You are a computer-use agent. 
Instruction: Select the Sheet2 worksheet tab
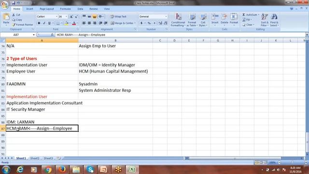[35, 158]
